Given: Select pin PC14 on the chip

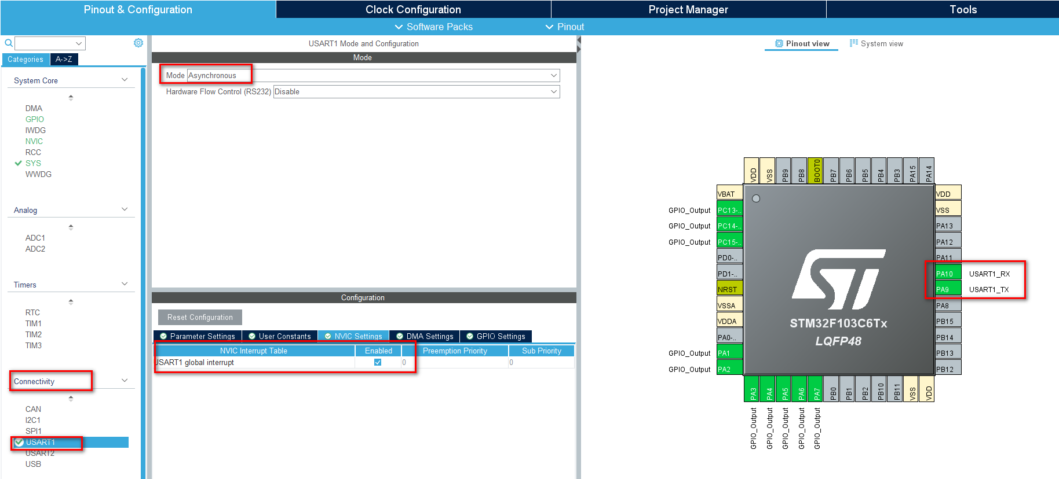Looking at the screenshot, I should click(729, 226).
